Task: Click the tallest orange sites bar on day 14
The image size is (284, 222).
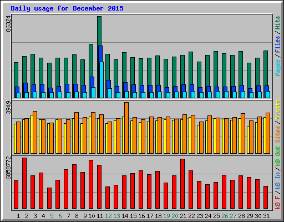Action: 126,128
